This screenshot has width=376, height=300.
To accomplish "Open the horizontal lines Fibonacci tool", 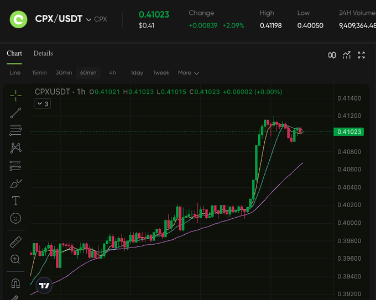I will (x=16, y=130).
